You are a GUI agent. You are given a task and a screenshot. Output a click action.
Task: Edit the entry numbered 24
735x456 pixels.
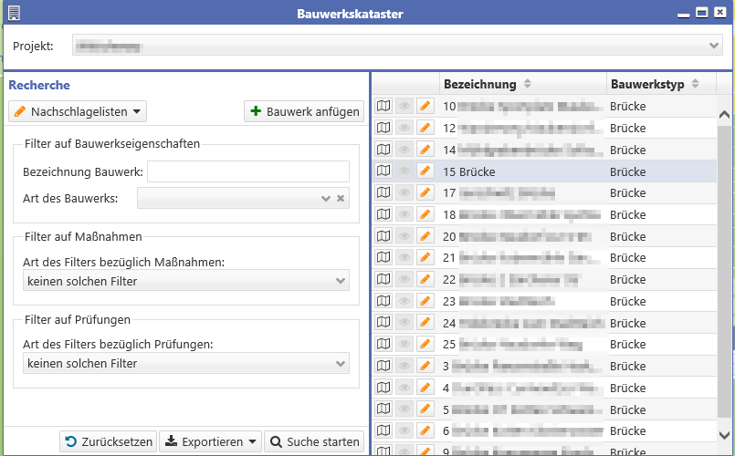(x=425, y=322)
